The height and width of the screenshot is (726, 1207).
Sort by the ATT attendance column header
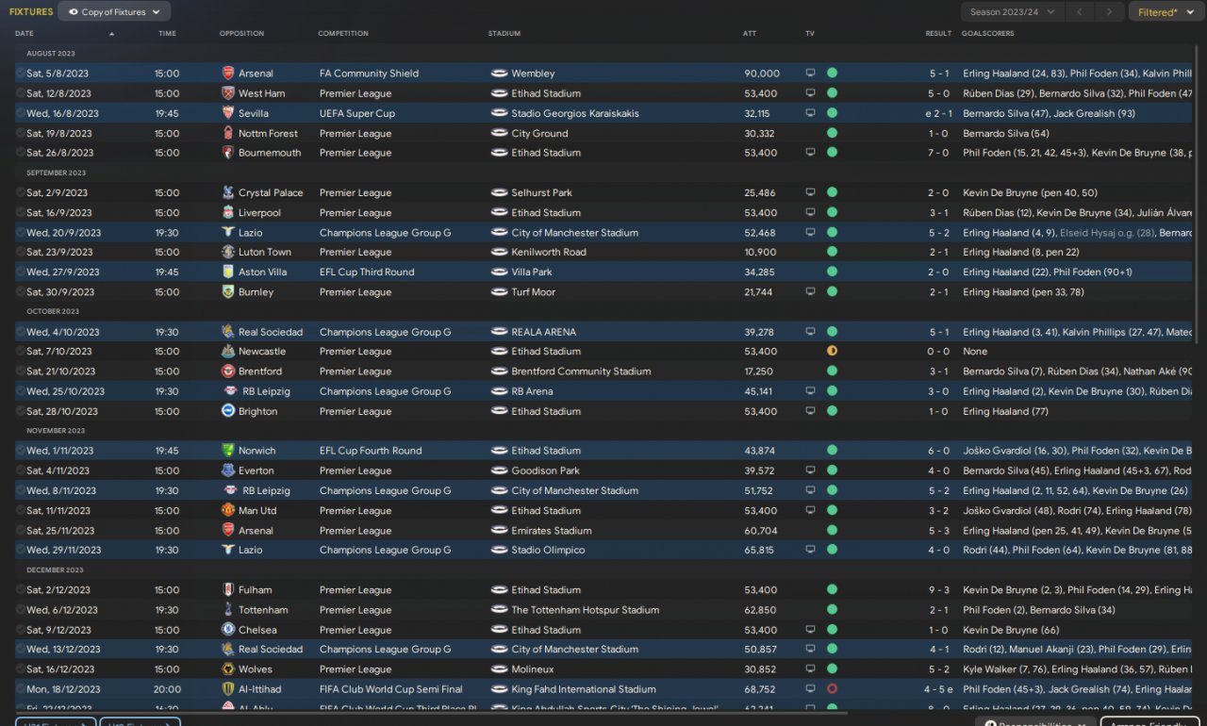click(750, 34)
